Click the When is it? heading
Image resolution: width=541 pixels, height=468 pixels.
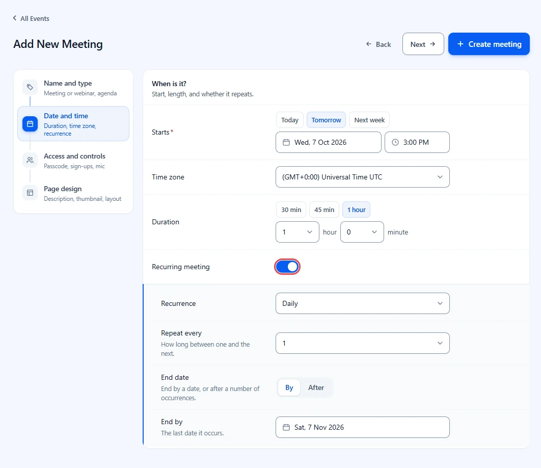[x=169, y=84]
